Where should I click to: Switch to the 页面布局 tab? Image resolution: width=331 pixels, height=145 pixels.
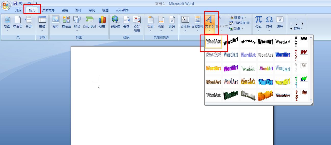[48, 10]
